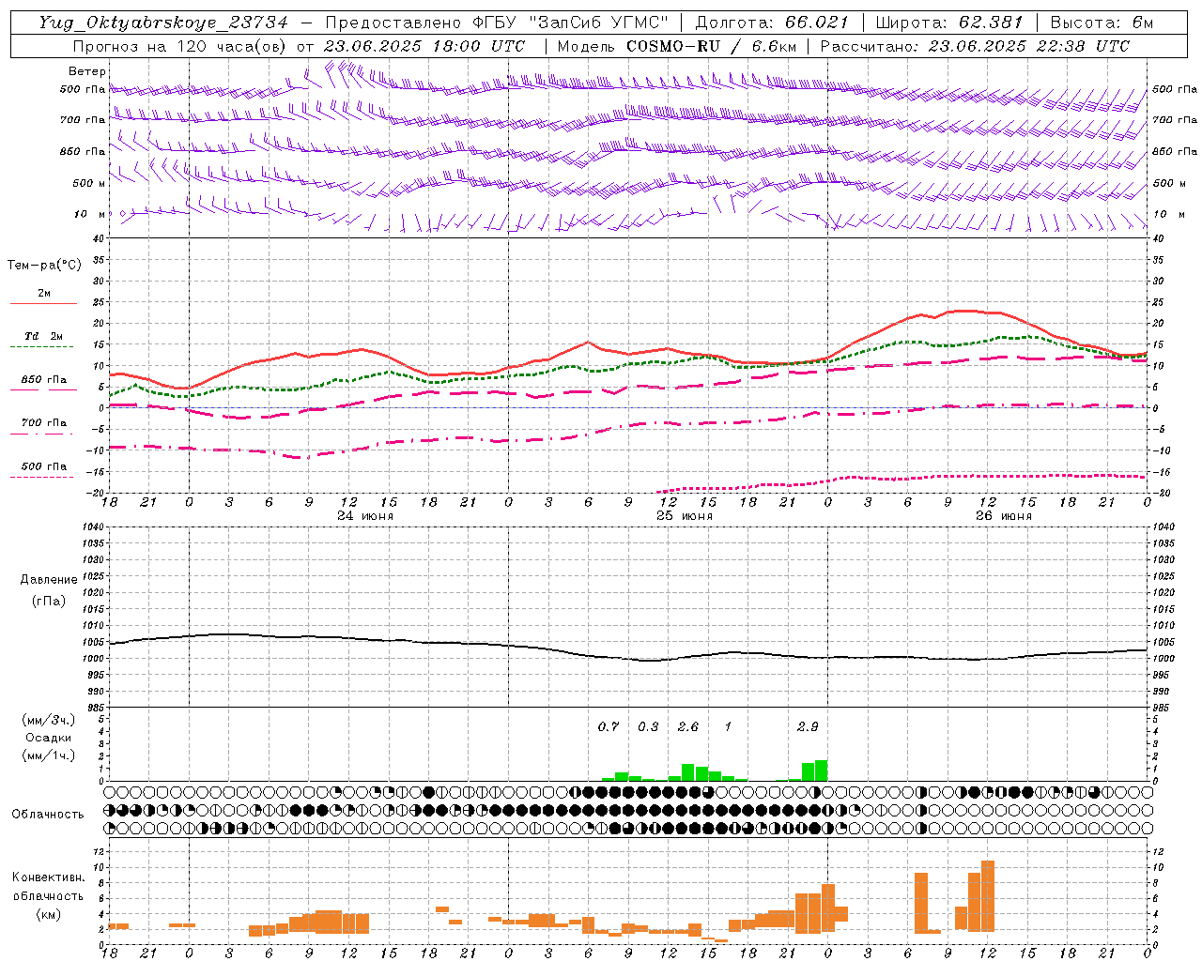Image resolution: width=1202 pixels, height=961 pixels.
Task: Click the 500 гПа dotted temperature legend entry
Action: pyautogui.click(x=43, y=469)
